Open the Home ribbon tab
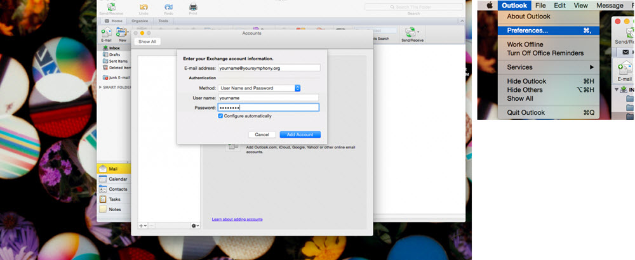Screen dimensions: 635x260 click(114, 21)
